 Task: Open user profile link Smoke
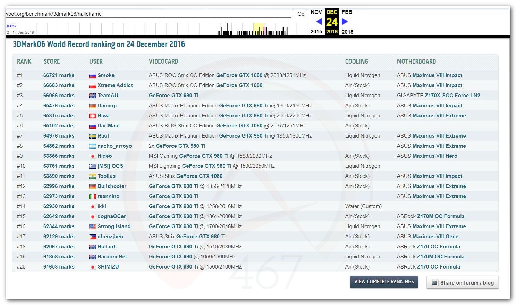pyautogui.click(x=106, y=75)
